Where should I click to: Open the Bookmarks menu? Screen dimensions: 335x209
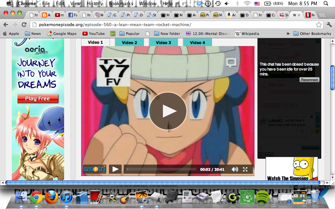121,4
